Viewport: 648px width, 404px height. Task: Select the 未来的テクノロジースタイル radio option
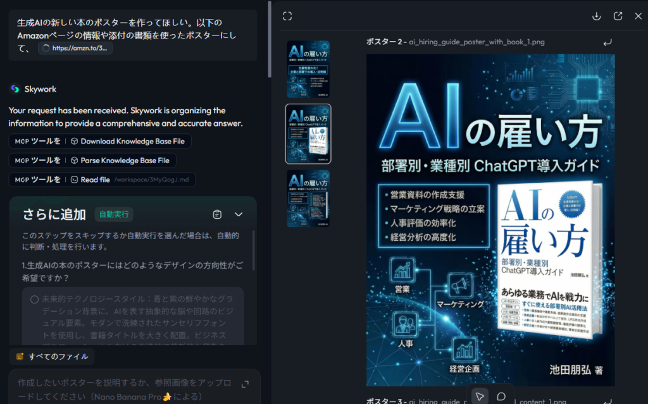click(x=34, y=299)
